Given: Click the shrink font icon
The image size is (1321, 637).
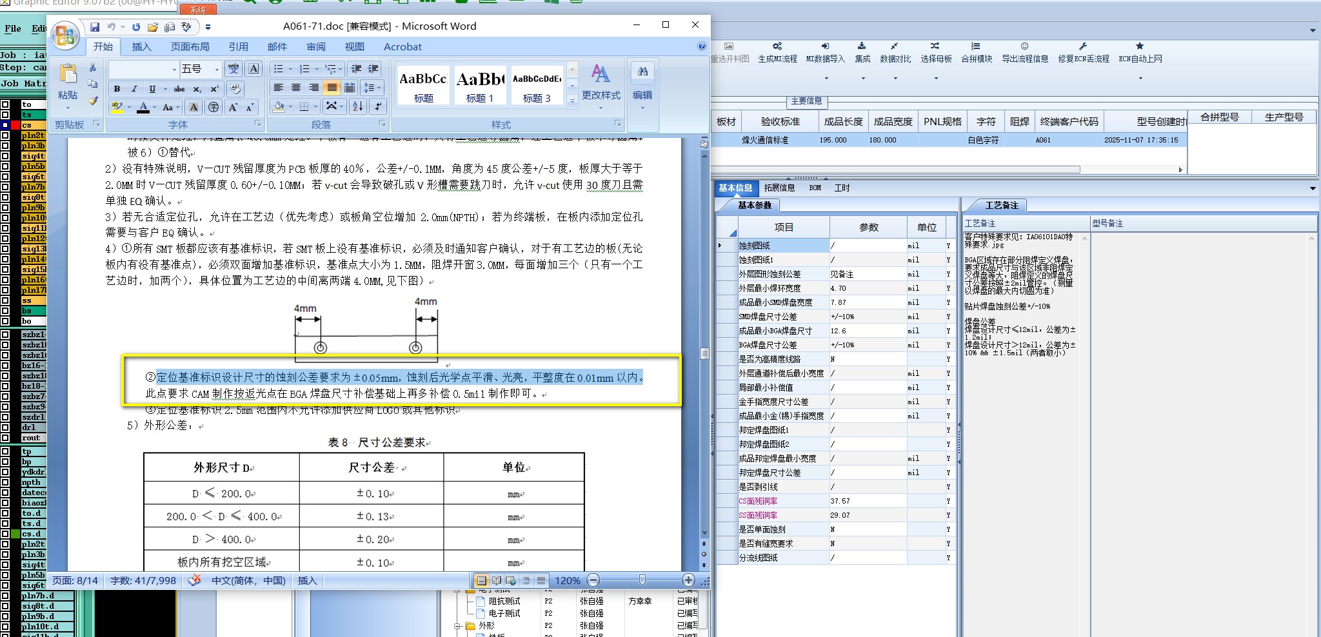Looking at the screenshot, I should (x=250, y=107).
